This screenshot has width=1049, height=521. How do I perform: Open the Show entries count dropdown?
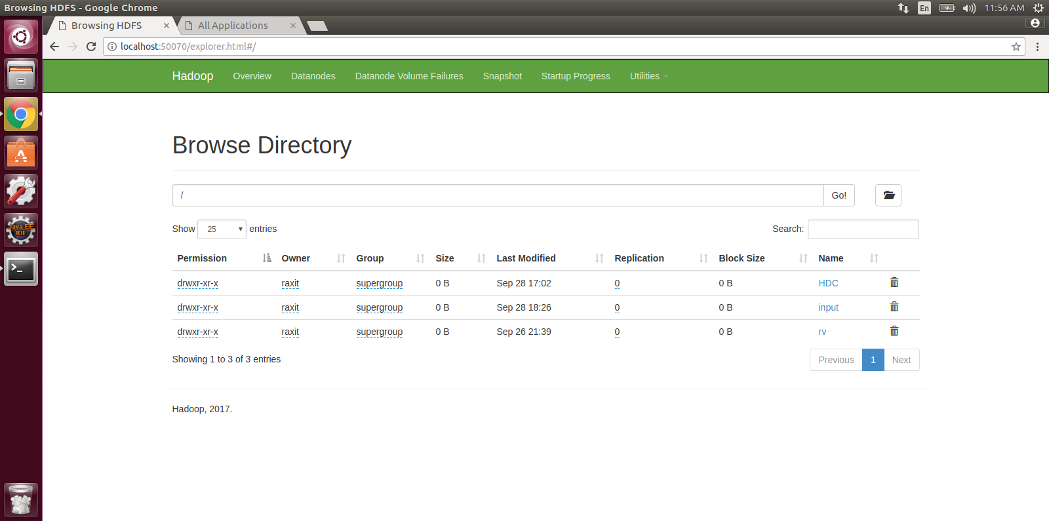point(222,229)
